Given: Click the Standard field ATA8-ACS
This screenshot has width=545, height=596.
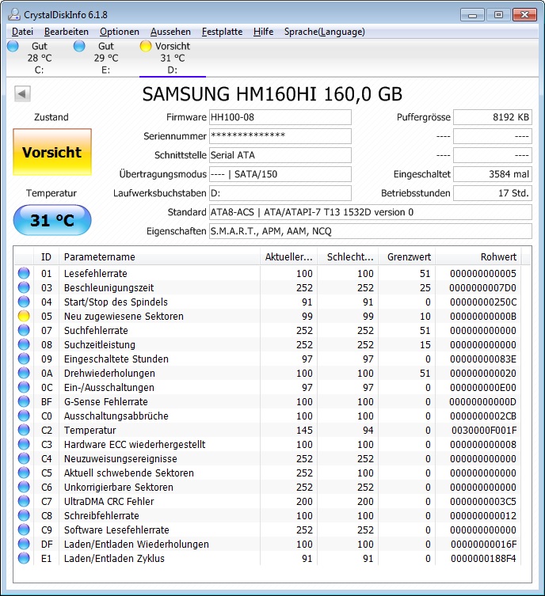Looking at the screenshot, I should click(371, 212).
